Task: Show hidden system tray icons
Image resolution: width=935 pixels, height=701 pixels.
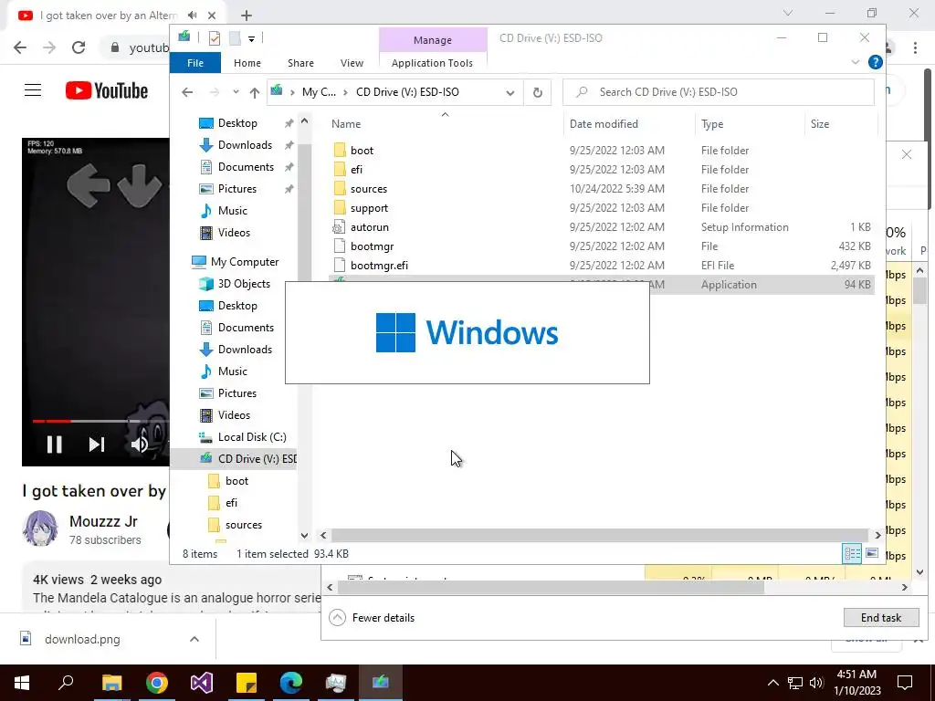Action: [x=772, y=683]
